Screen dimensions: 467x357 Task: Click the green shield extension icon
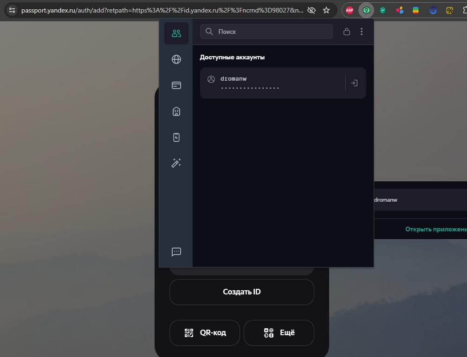(383, 10)
